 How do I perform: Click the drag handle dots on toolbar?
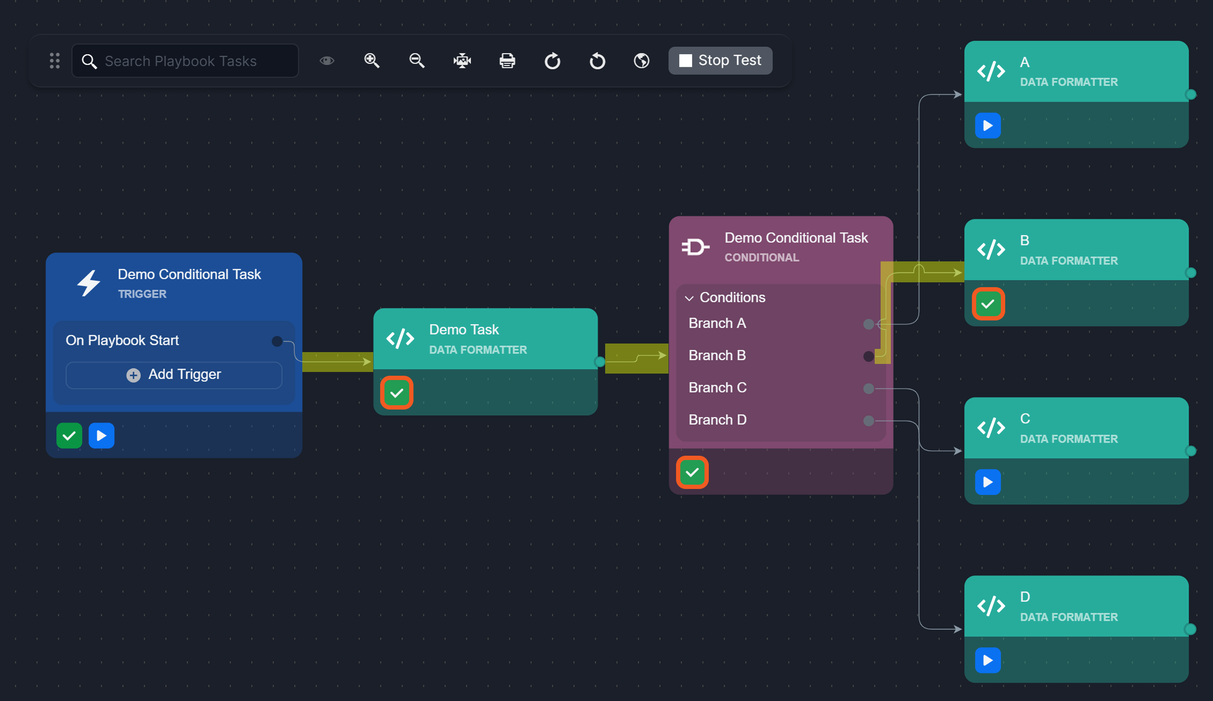pyautogui.click(x=55, y=61)
